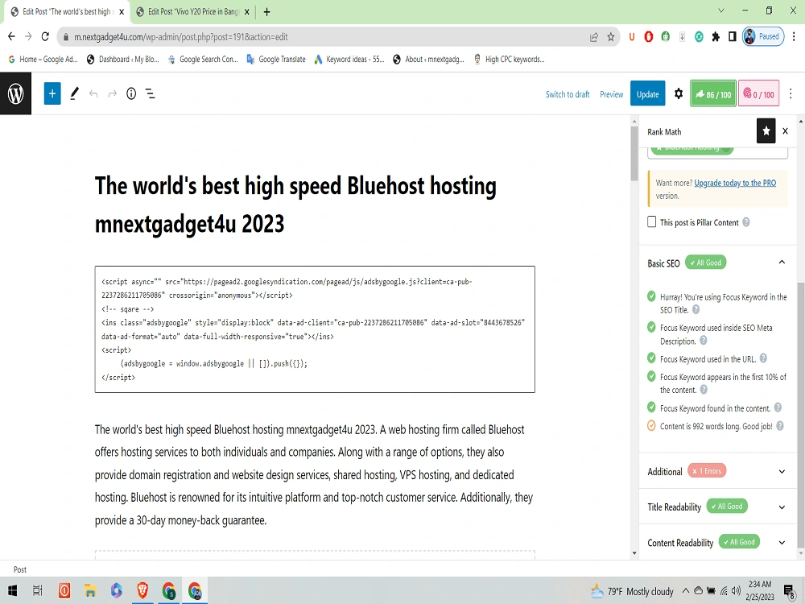Open a new browser tab
Image resolution: width=805 pixels, height=604 pixels.
pyautogui.click(x=266, y=12)
